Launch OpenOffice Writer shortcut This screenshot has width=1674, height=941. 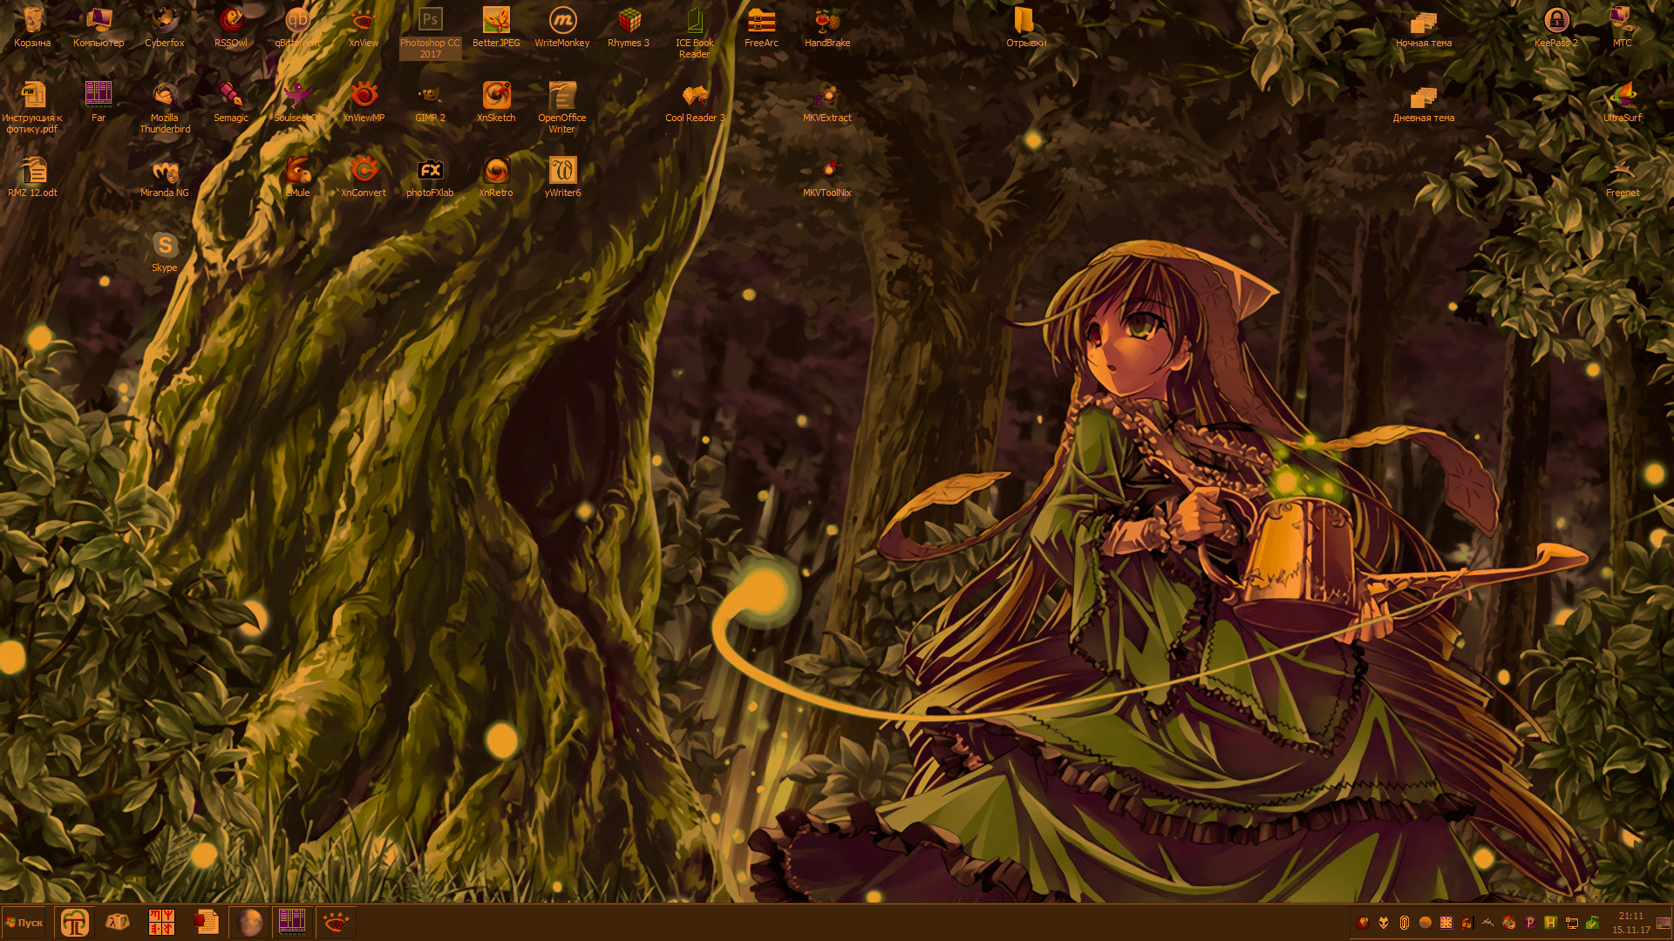562,96
